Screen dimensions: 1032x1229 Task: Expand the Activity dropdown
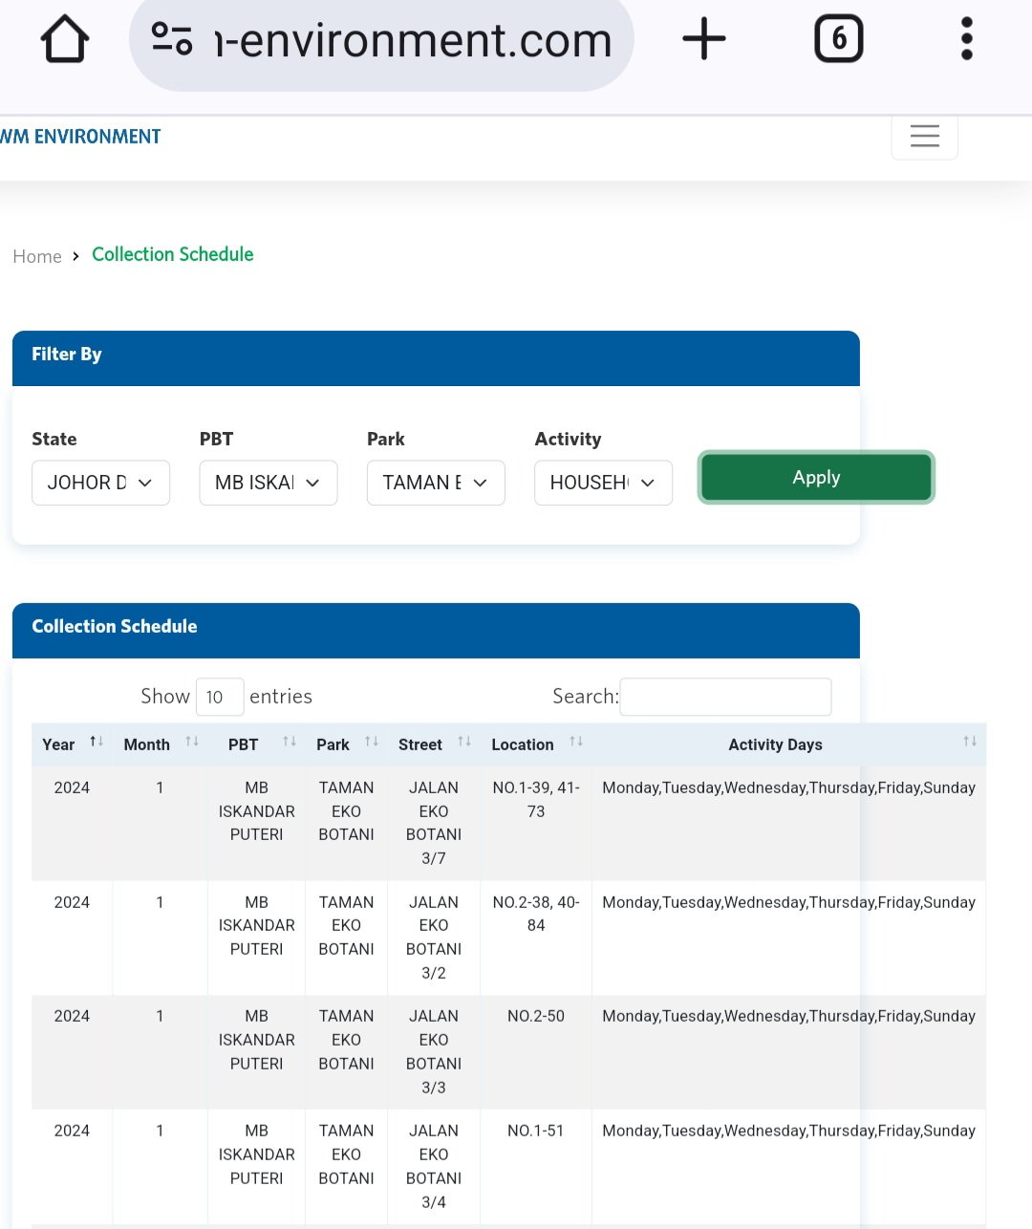[x=603, y=483]
